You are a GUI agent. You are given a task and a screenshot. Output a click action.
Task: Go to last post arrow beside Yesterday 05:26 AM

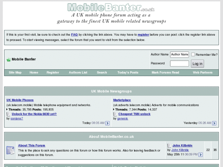(x=214, y=123)
